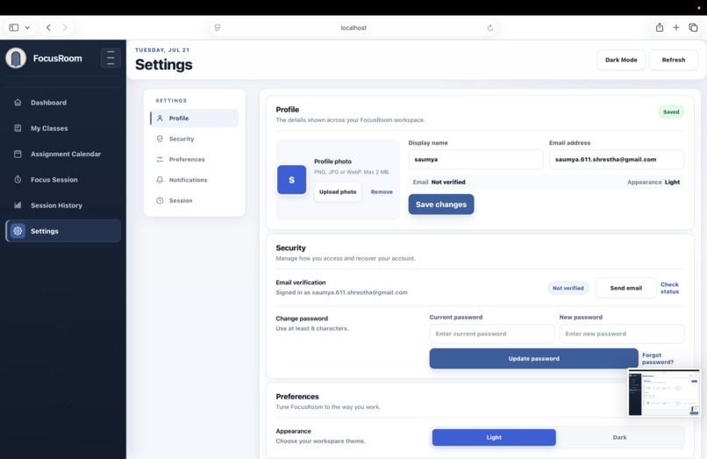Screen dimensions: 707x459
Task: Open My Classes page
Action: pyautogui.click(x=63, y=128)
